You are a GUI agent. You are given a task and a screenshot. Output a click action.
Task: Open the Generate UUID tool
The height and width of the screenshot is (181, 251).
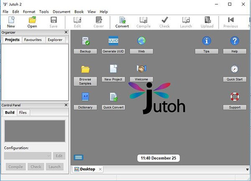[x=113, y=41]
